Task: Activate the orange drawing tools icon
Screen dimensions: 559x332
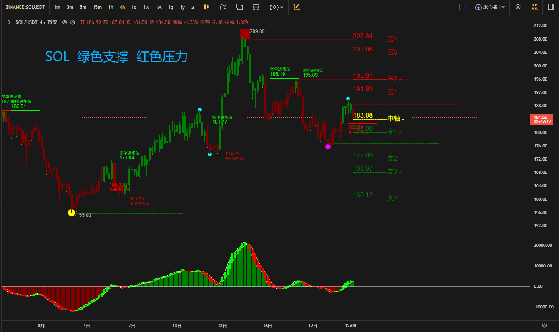Action: click(x=297, y=7)
